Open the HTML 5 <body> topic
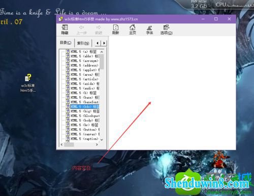Screen dimensions: 254x196 82,121
